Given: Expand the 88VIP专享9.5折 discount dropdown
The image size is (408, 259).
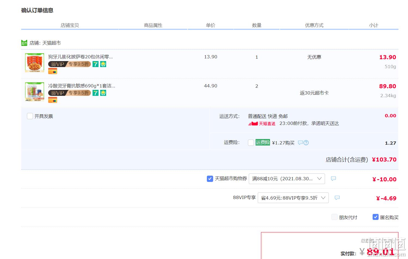Looking at the screenshot, I should pos(293,198).
